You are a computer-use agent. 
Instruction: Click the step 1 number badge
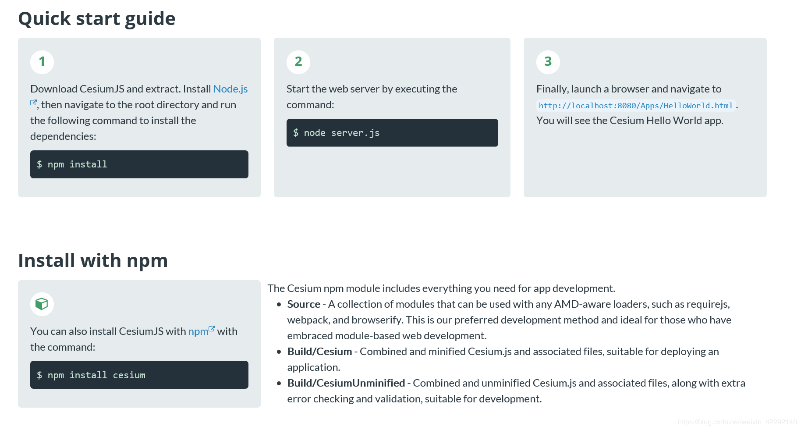[42, 62]
